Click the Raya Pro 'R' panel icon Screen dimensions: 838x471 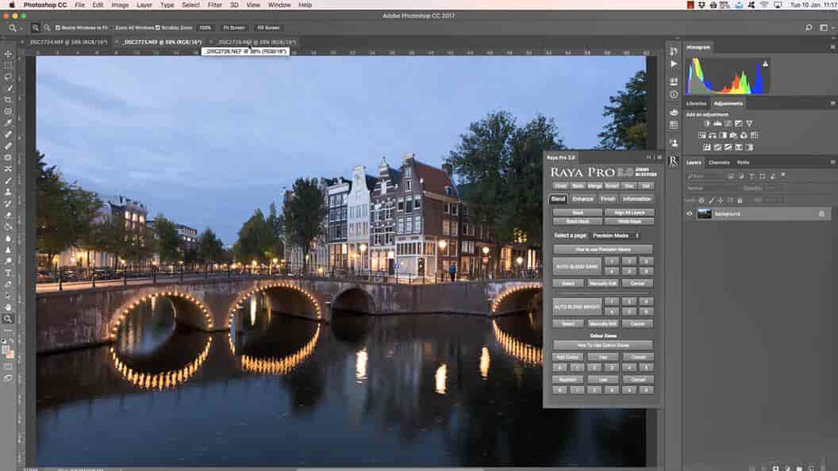point(674,161)
